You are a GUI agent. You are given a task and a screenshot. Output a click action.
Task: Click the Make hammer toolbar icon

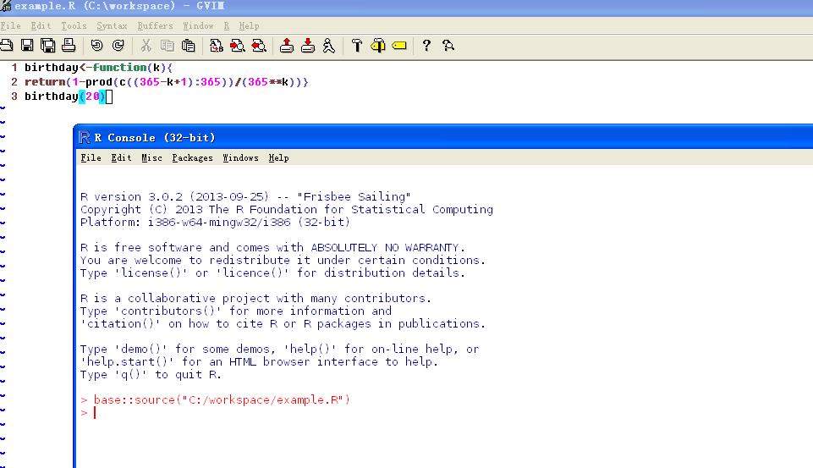point(357,46)
